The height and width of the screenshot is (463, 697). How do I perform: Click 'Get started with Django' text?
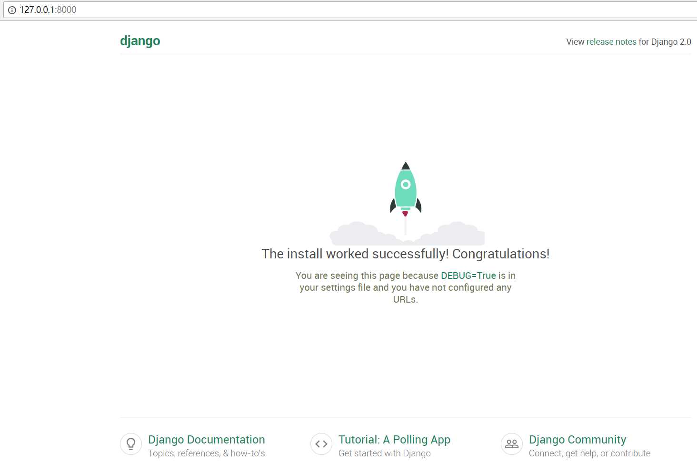tap(385, 453)
